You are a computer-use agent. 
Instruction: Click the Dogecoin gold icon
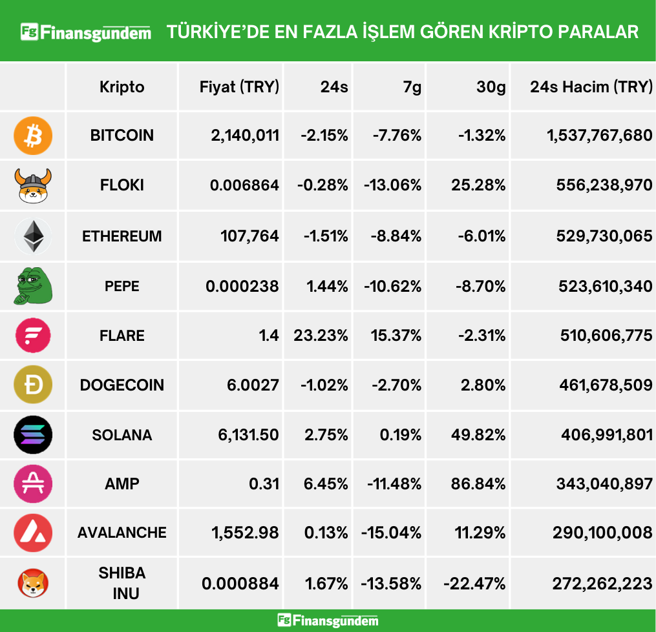32,385
